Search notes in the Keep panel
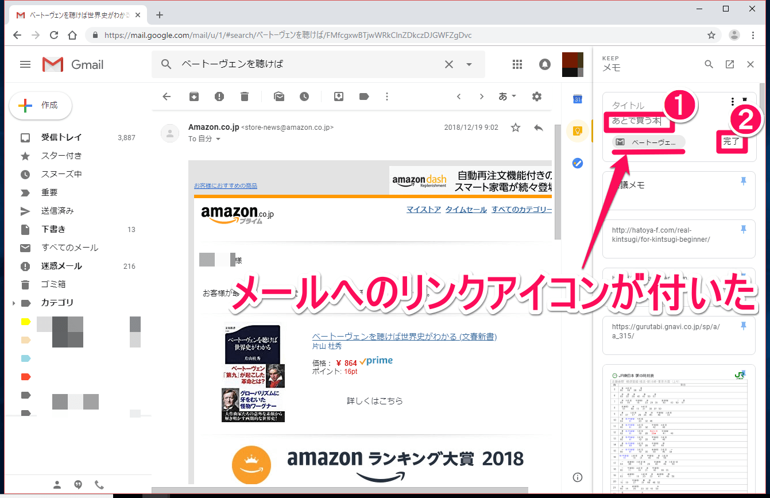 [709, 64]
